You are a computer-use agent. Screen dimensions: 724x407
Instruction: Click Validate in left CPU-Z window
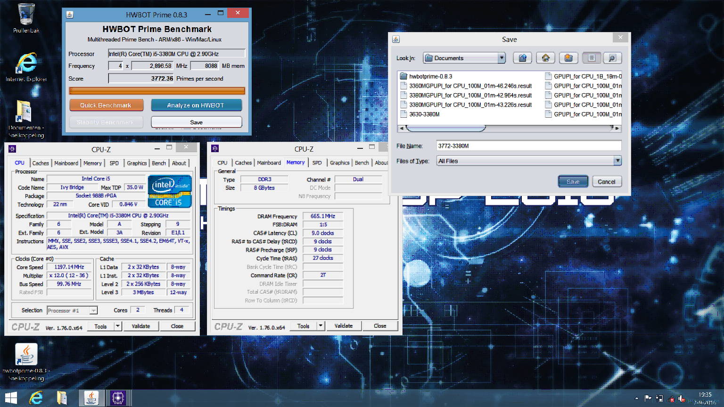click(x=141, y=326)
